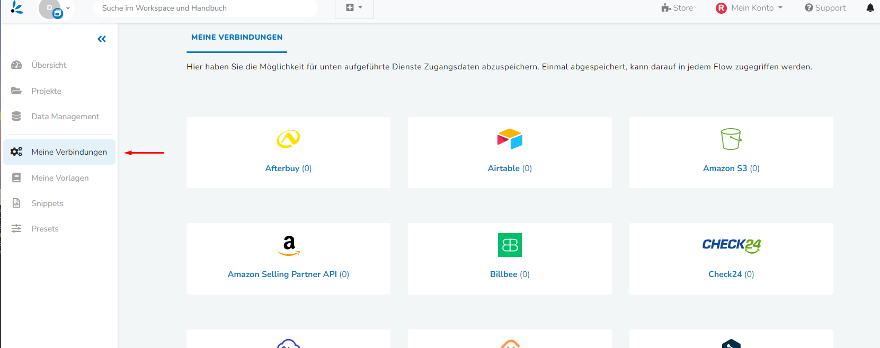Screen dimensions: 880x348
Task: Open the Store link
Action: 677,8
